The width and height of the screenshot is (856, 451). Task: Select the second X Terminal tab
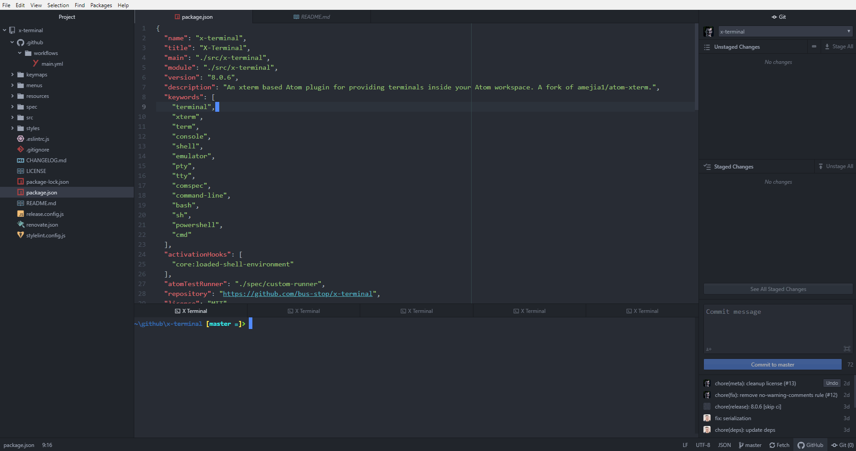point(304,311)
